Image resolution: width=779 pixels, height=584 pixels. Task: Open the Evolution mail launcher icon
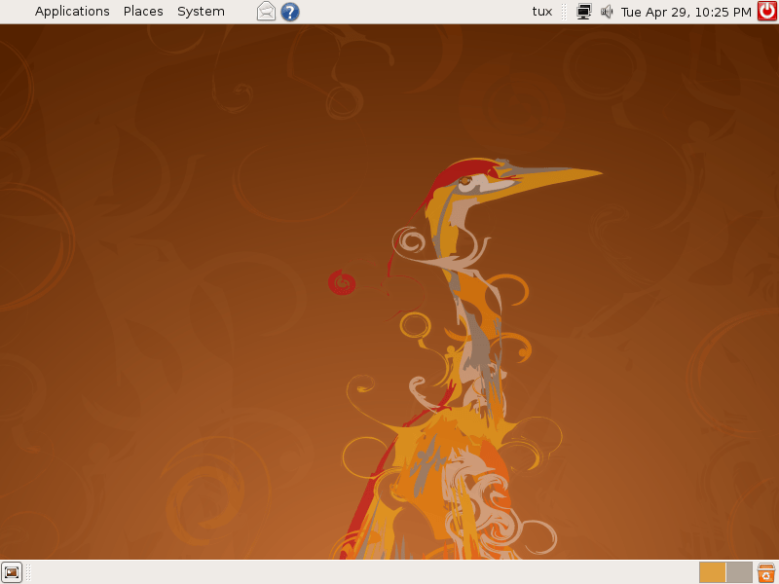tap(266, 12)
